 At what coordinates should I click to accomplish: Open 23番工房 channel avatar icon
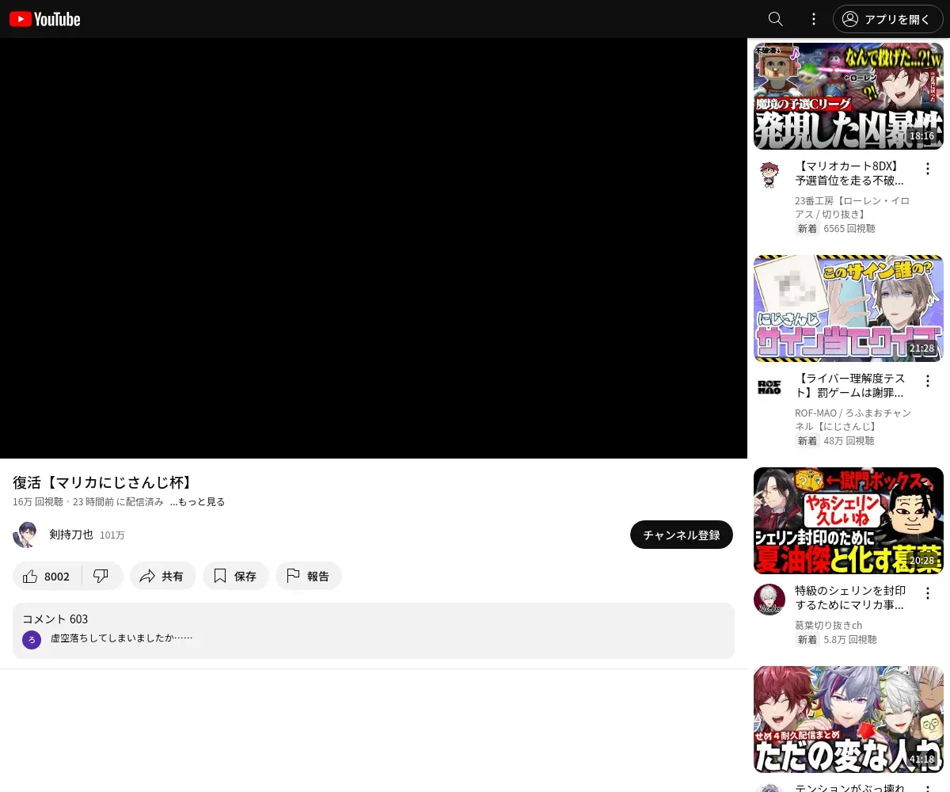click(x=769, y=175)
